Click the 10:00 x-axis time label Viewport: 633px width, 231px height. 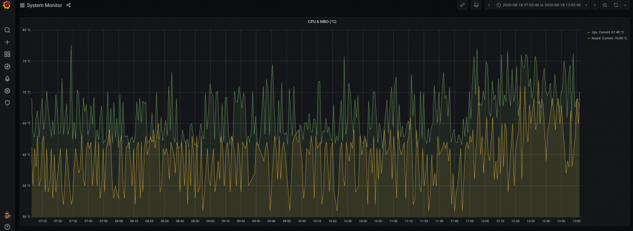(302, 221)
